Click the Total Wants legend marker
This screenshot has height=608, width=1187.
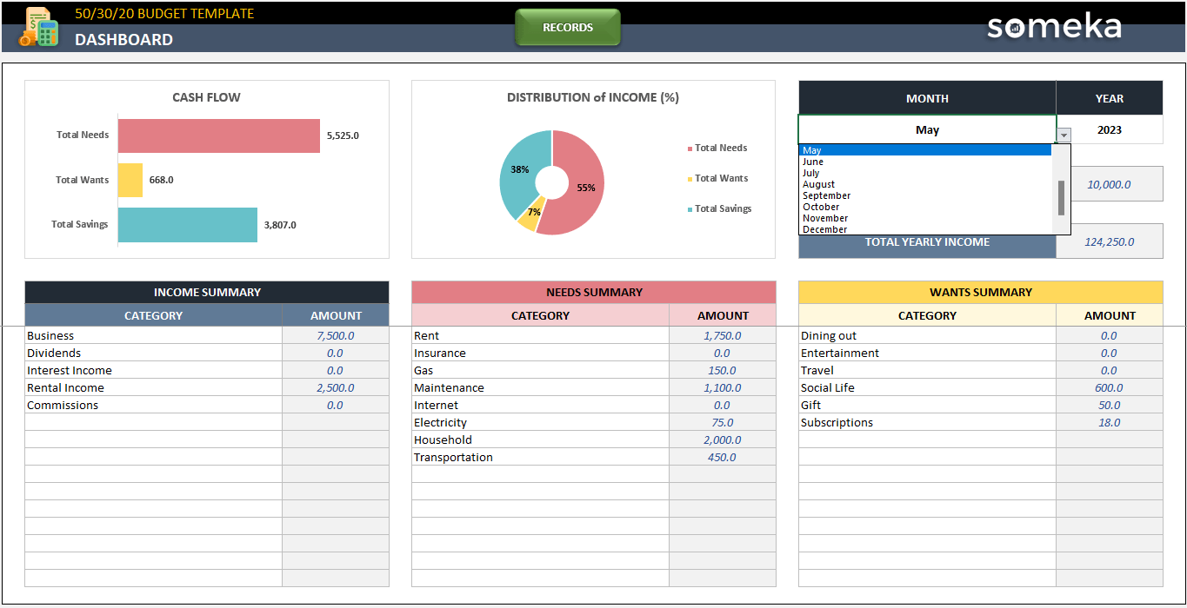point(690,179)
